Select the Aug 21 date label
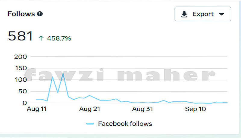 [x=89, y=109]
